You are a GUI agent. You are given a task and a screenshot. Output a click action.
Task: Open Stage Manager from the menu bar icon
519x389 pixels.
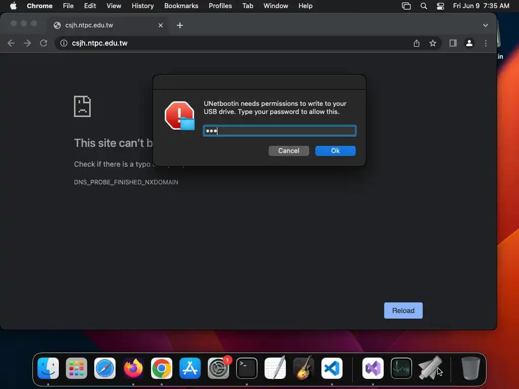point(406,6)
